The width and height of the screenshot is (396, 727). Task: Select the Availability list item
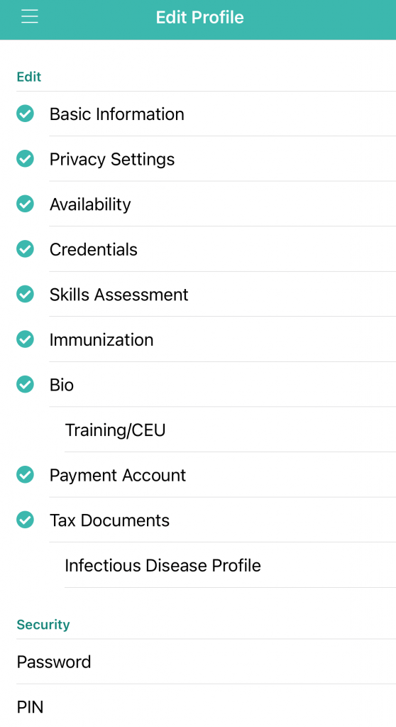[x=198, y=204]
